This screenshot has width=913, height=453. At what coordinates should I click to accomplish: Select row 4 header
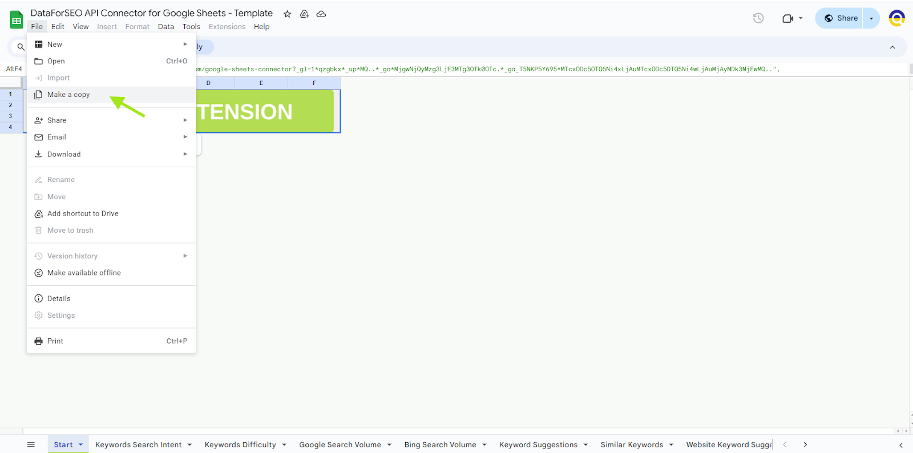point(11,127)
